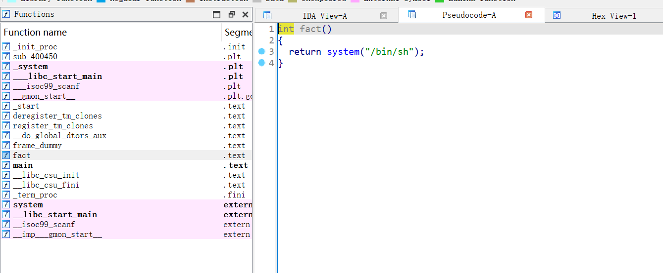Toggle breakpoint dot on line 3
The image size is (663, 273).
click(262, 51)
